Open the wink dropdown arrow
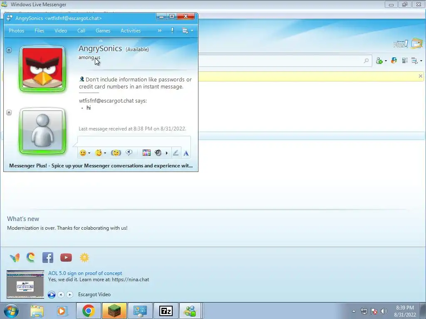 105,153
